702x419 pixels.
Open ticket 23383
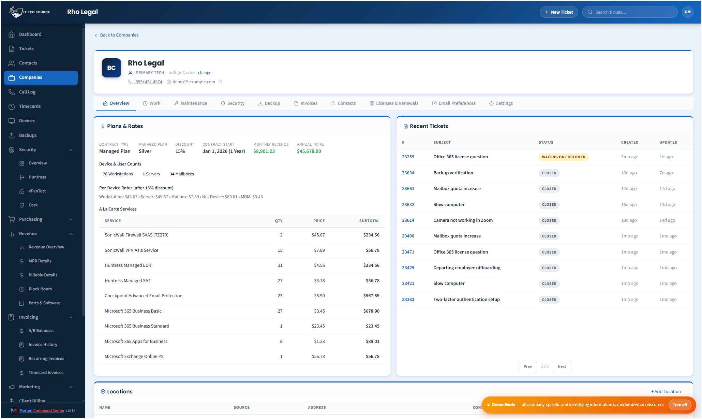point(408,300)
